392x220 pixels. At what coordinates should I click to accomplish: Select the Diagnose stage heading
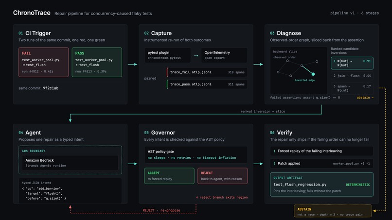[289, 33]
